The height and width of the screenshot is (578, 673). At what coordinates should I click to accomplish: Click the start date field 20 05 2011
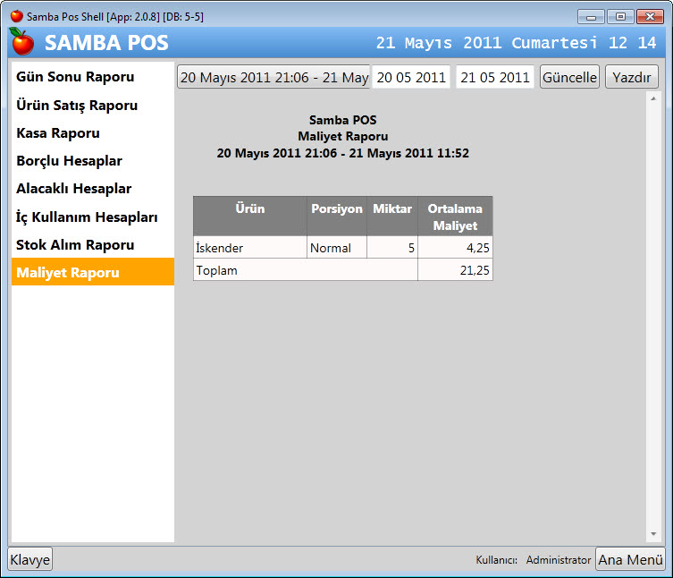click(411, 77)
